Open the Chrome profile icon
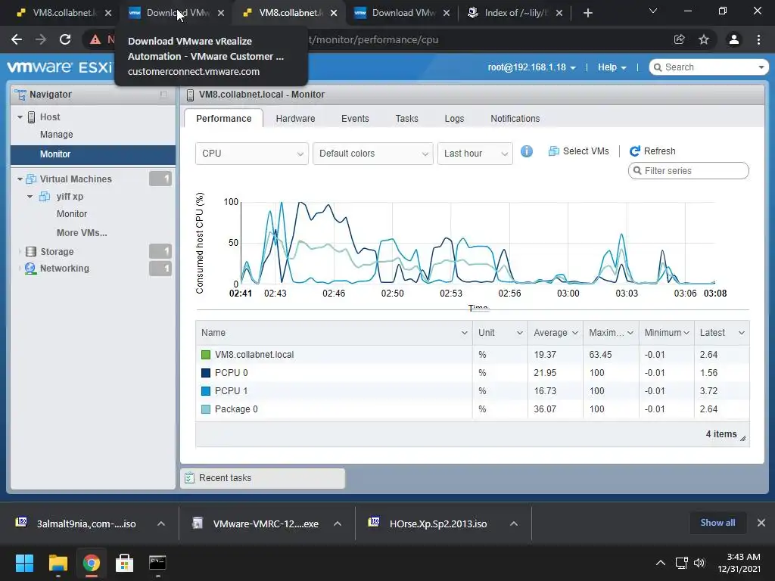775x581 pixels. click(x=734, y=39)
